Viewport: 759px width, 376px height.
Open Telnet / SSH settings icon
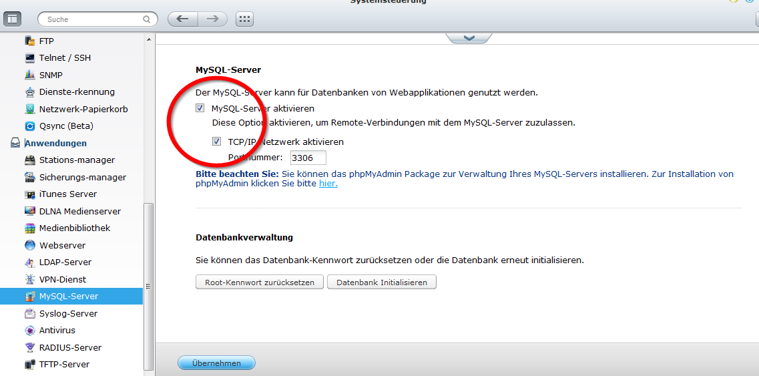pos(29,58)
